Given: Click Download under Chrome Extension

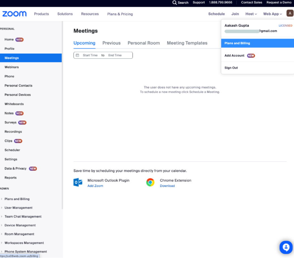Looking at the screenshot, I should tap(167, 186).
